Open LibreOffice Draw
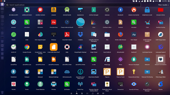The height and width of the screenshot is (95, 170). tap(40, 59)
